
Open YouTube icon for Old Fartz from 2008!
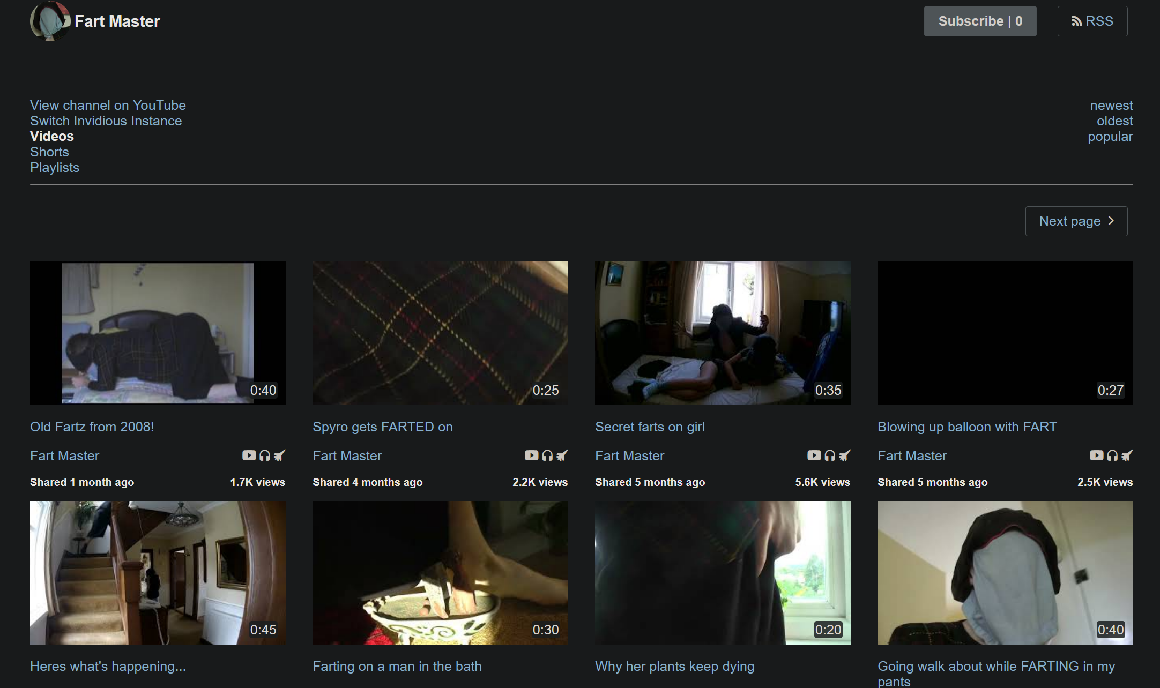click(249, 455)
